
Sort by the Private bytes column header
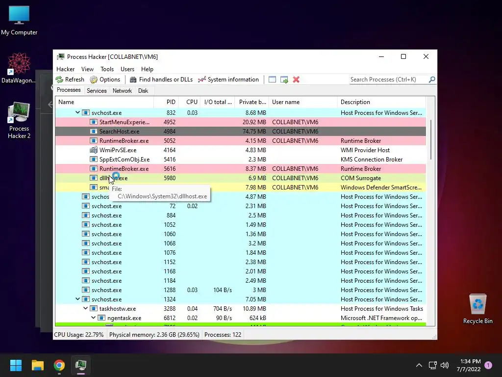pos(252,102)
